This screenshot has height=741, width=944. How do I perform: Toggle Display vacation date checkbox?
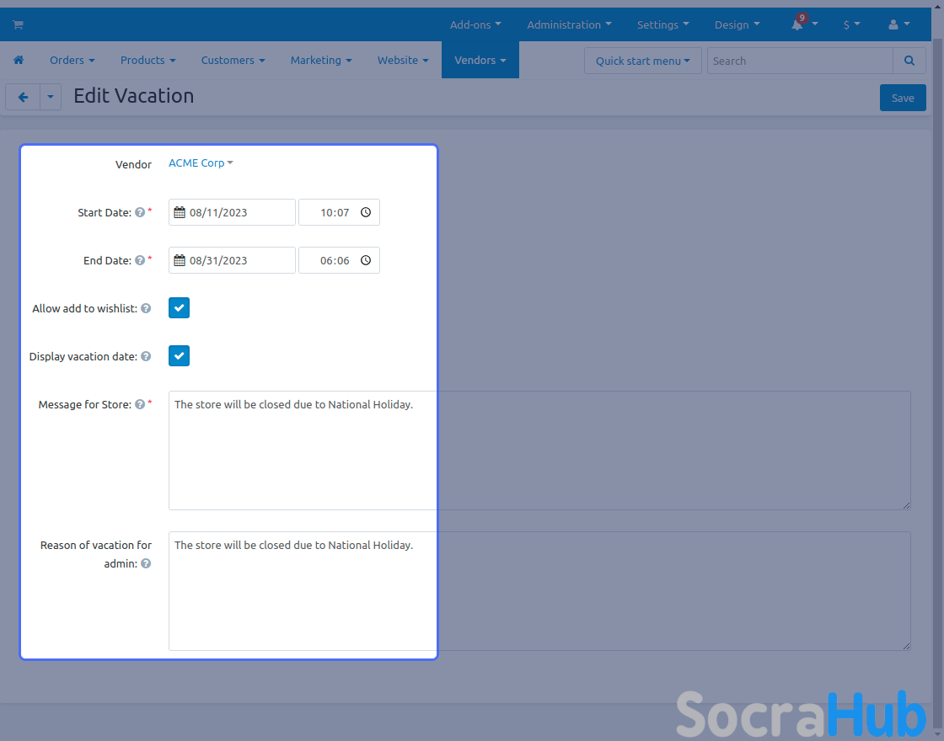[x=179, y=356]
